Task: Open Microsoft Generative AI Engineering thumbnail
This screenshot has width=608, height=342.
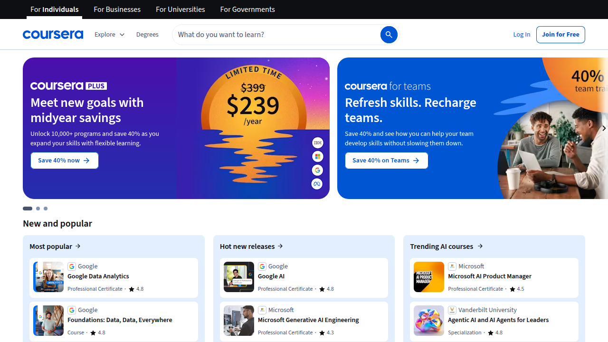Action: (x=239, y=321)
